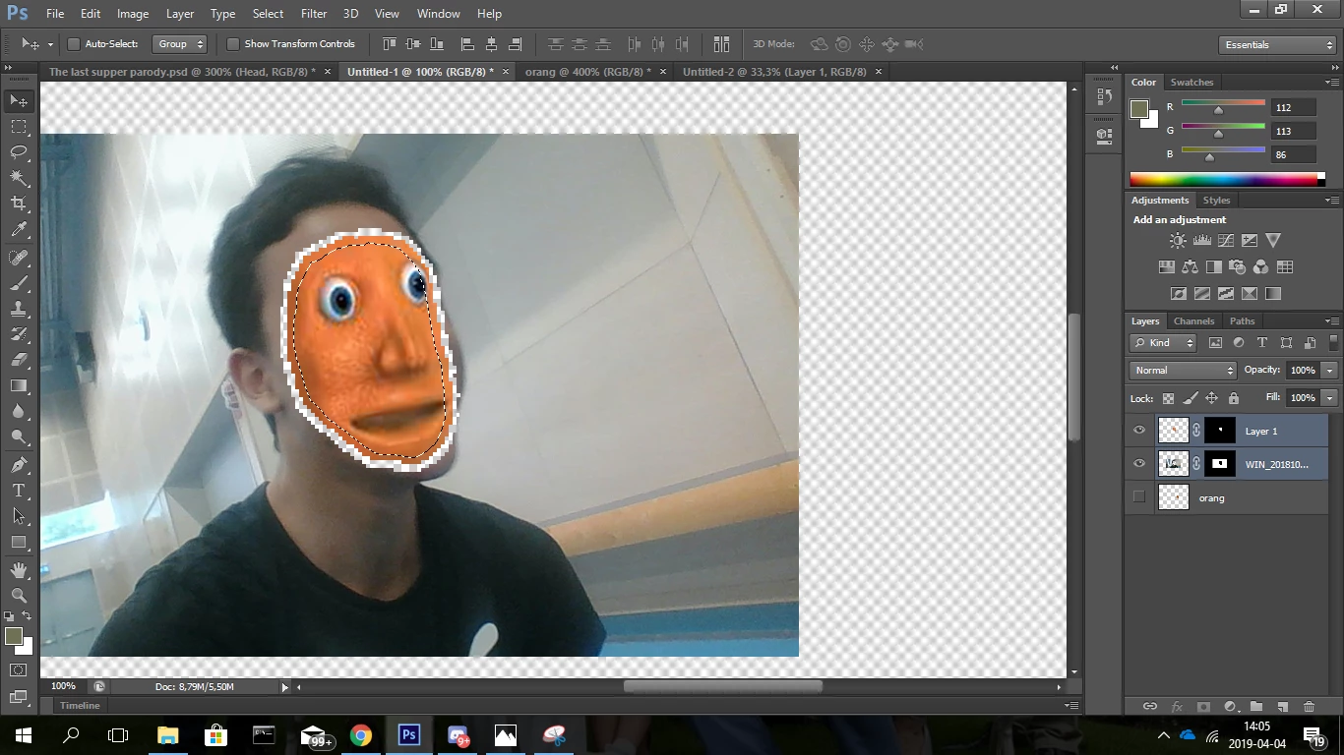This screenshot has width=1344, height=755.
Task: Click the foreground color swatch in toolbox
Action: click(13, 636)
